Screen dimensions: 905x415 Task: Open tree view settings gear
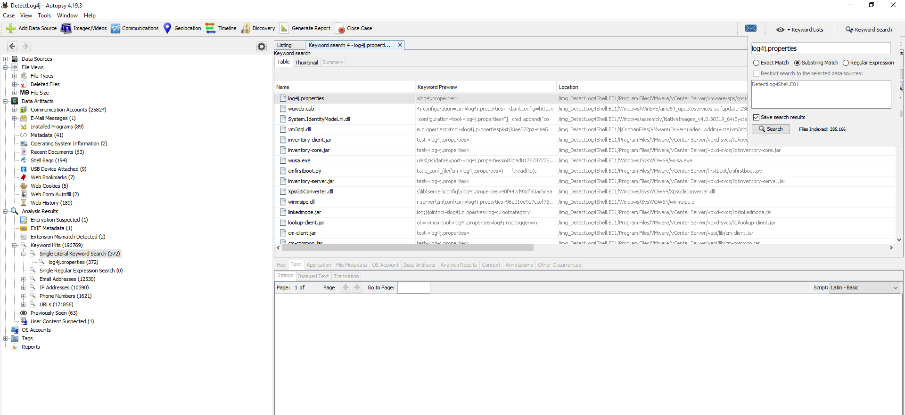pos(262,47)
